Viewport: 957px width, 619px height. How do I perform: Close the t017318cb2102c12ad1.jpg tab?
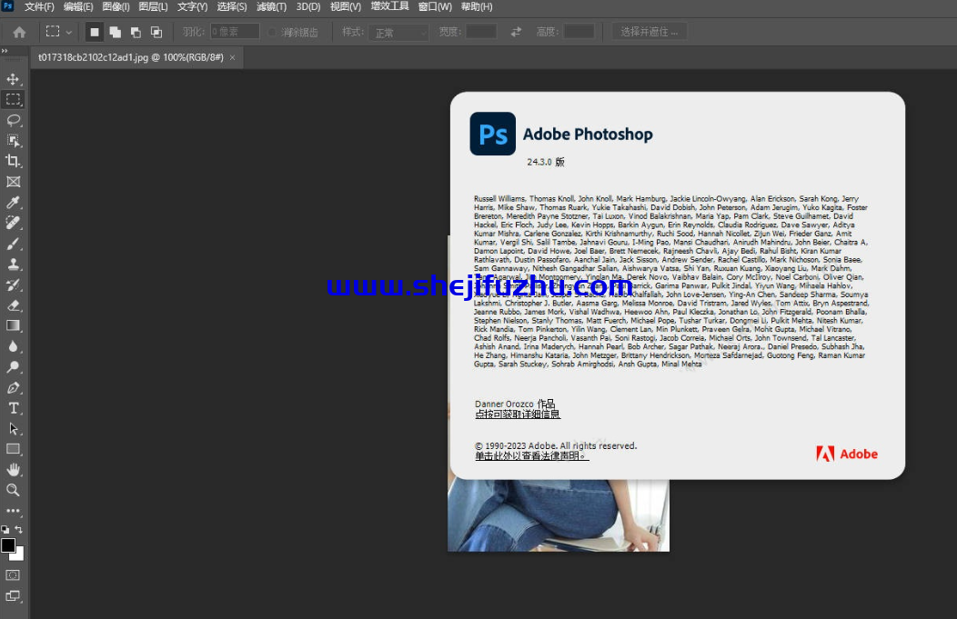coord(232,57)
